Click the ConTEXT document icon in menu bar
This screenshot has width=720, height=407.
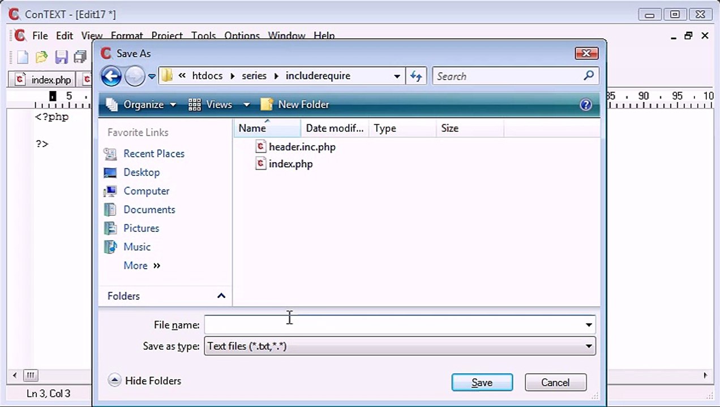click(20, 36)
